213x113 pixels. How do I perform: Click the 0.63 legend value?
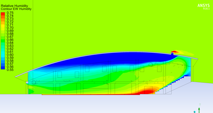click(10, 46)
